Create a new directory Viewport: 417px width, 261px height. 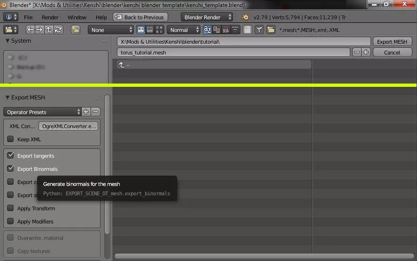click(76, 30)
